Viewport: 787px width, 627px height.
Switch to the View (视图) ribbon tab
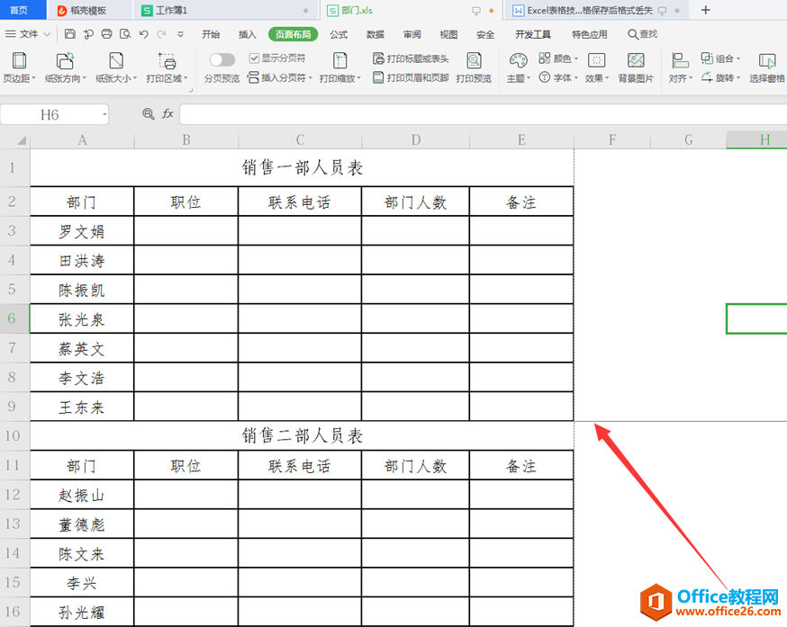click(448, 34)
